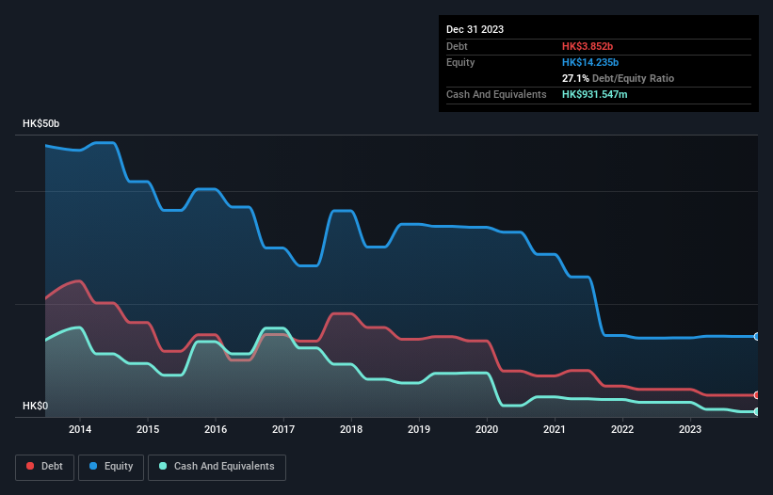Viewport: 773px width, 495px height.
Task: Click the Equity label in tooltip
Action: [x=460, y=62]
